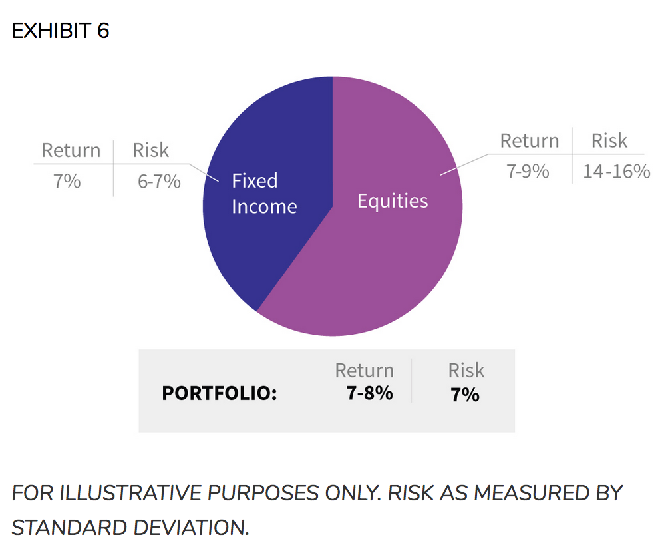Click Return header for Equities
Viewport: 668px width, 559px height.
[530, 141]
